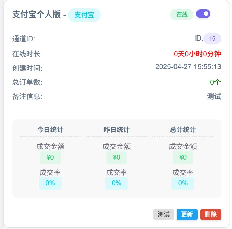Click the ID badge showing 15
Image resolution: width=232 pixels, height=229 pixels.
[212, 39]
